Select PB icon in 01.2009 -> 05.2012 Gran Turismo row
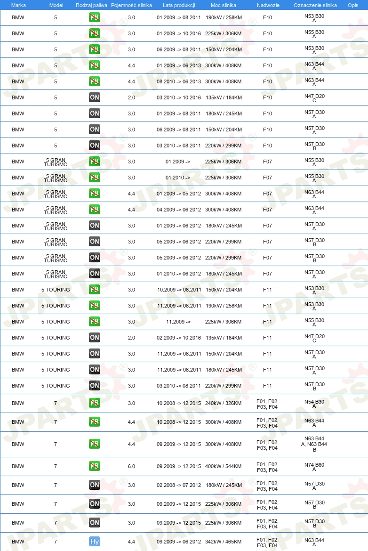The width and height of the screenshot is (368, 551). coord(95,194)
